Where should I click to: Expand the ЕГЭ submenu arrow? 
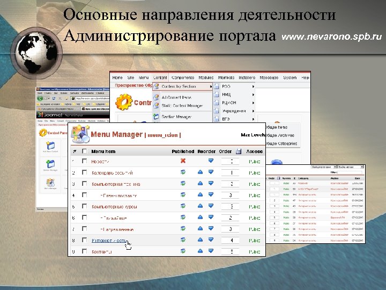click(x=253, y=119)
